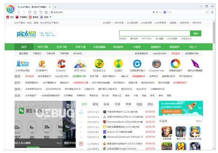Switch to the 游戏 tab in the software list panel

(x=95, y=104)
